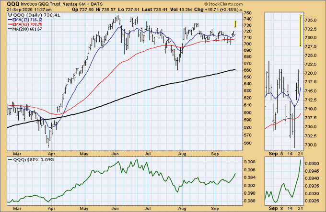Click the 732.5 zoom panel axis label
326x212 pixels.
pos(311,29)
